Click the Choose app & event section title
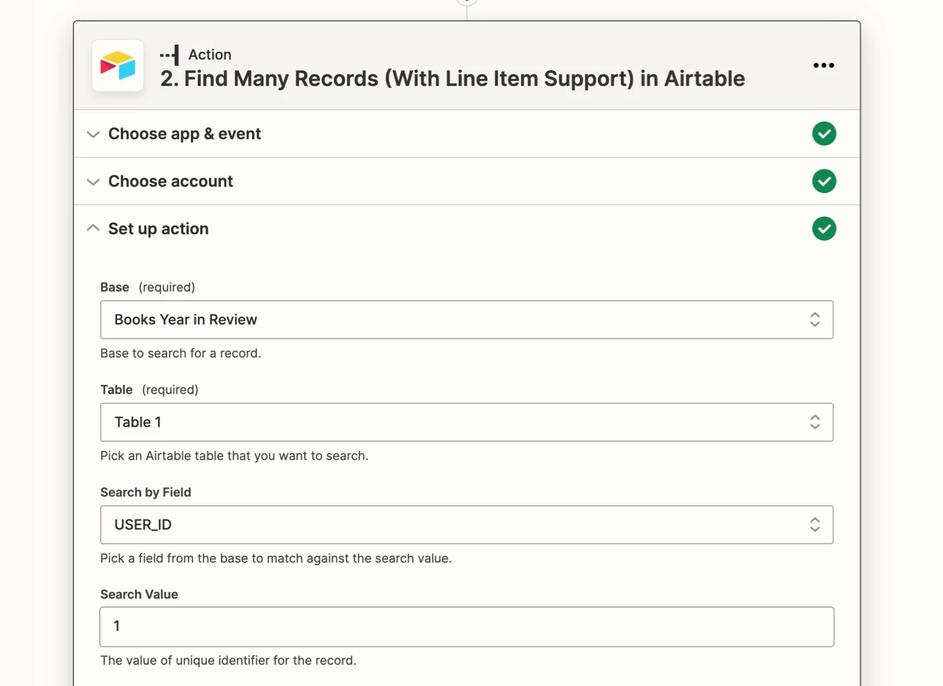 (185, 134)
